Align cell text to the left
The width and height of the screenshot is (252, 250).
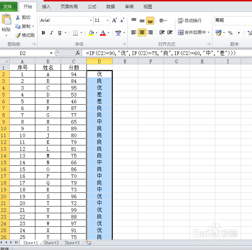134,32
